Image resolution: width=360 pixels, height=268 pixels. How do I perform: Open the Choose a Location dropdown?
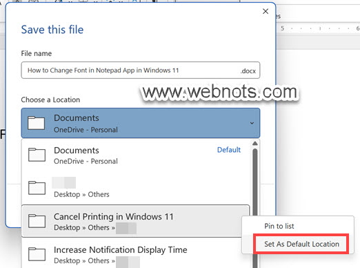click(x=141, y=123)
